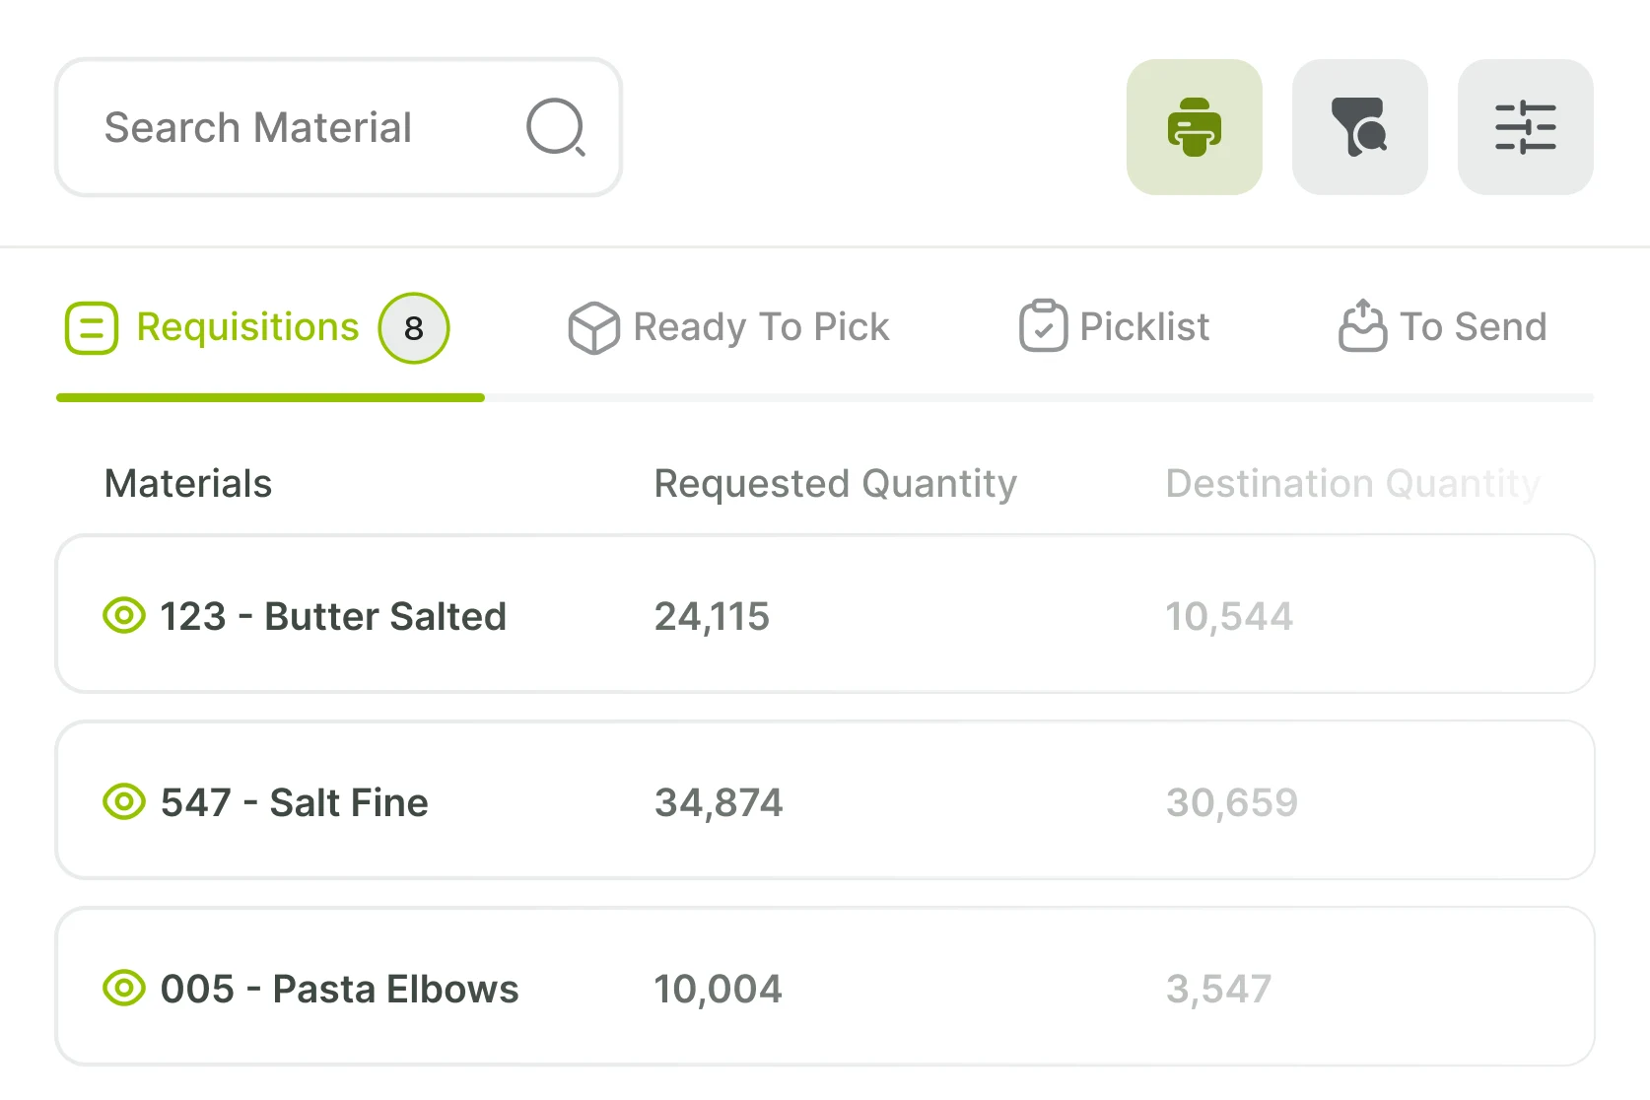This screenshot has width=1650, height=1100.
Task: Toggle eye icon for Butter Salted
Action: click(x=124, y=616)
